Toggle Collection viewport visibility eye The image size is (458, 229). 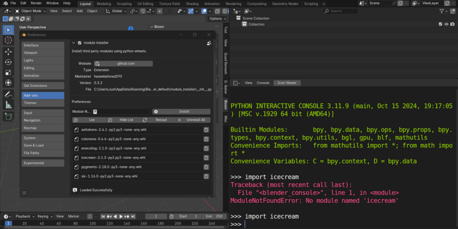click(446, 24)
